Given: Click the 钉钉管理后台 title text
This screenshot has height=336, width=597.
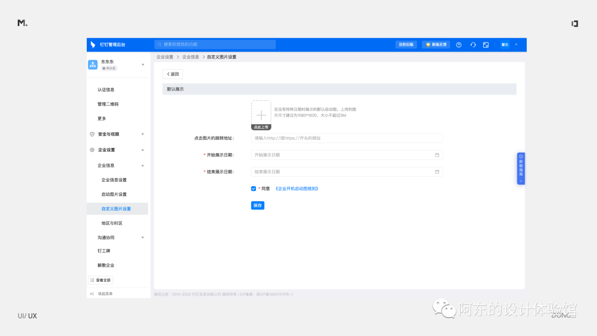Looking at the screenshot, I should 113,45.
